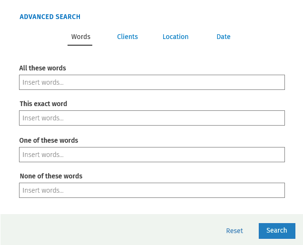303x245 pixels.
Task: Select the One of these words text box
Action: [x=152, y=155]
